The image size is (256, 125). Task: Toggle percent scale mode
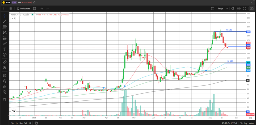(241, 123)
